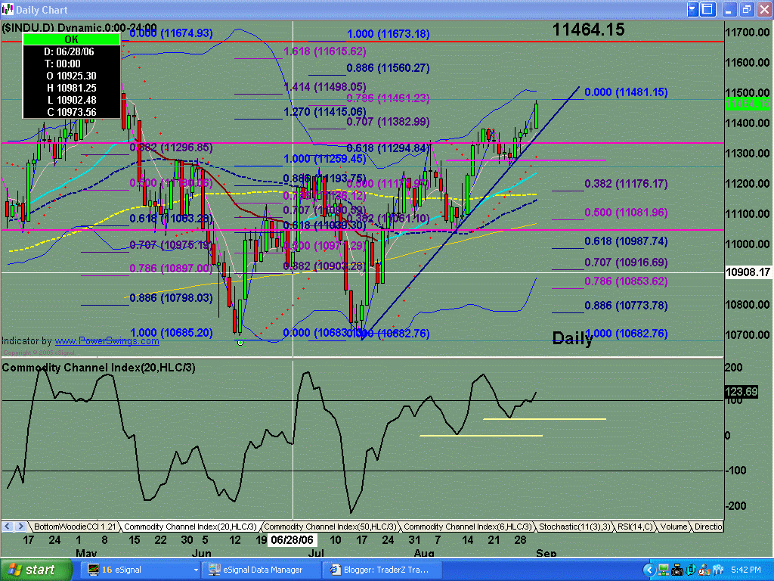This screenshot has height=581, width=774.
Task: Click the Daily Chart window title icon
Action: tap(7, 9)
